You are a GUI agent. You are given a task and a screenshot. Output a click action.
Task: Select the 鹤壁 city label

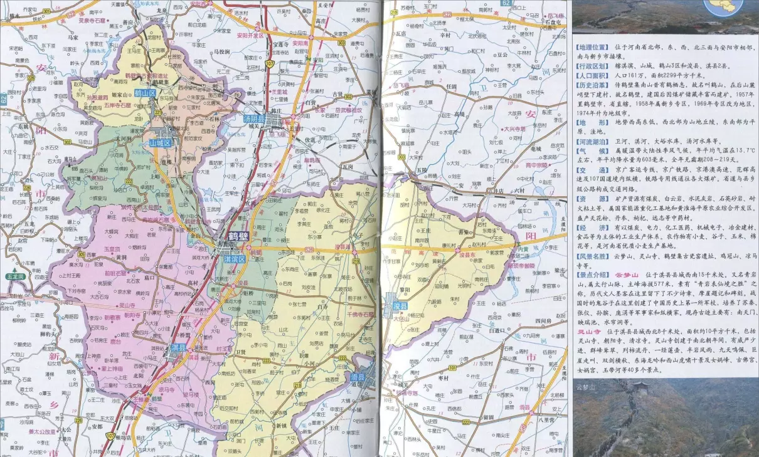(238, 236)
